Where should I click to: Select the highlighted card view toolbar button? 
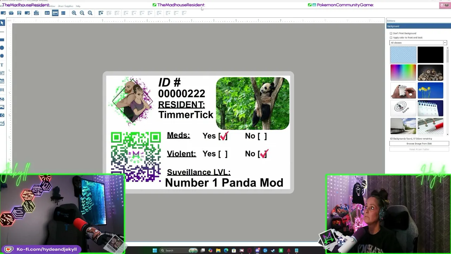55,13
